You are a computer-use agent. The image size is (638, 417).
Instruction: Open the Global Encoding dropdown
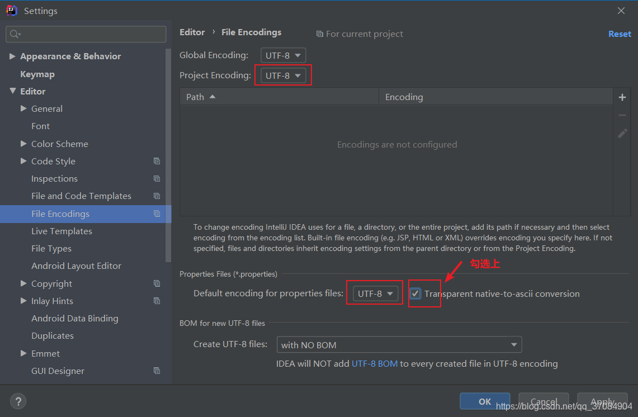[283, 55]
